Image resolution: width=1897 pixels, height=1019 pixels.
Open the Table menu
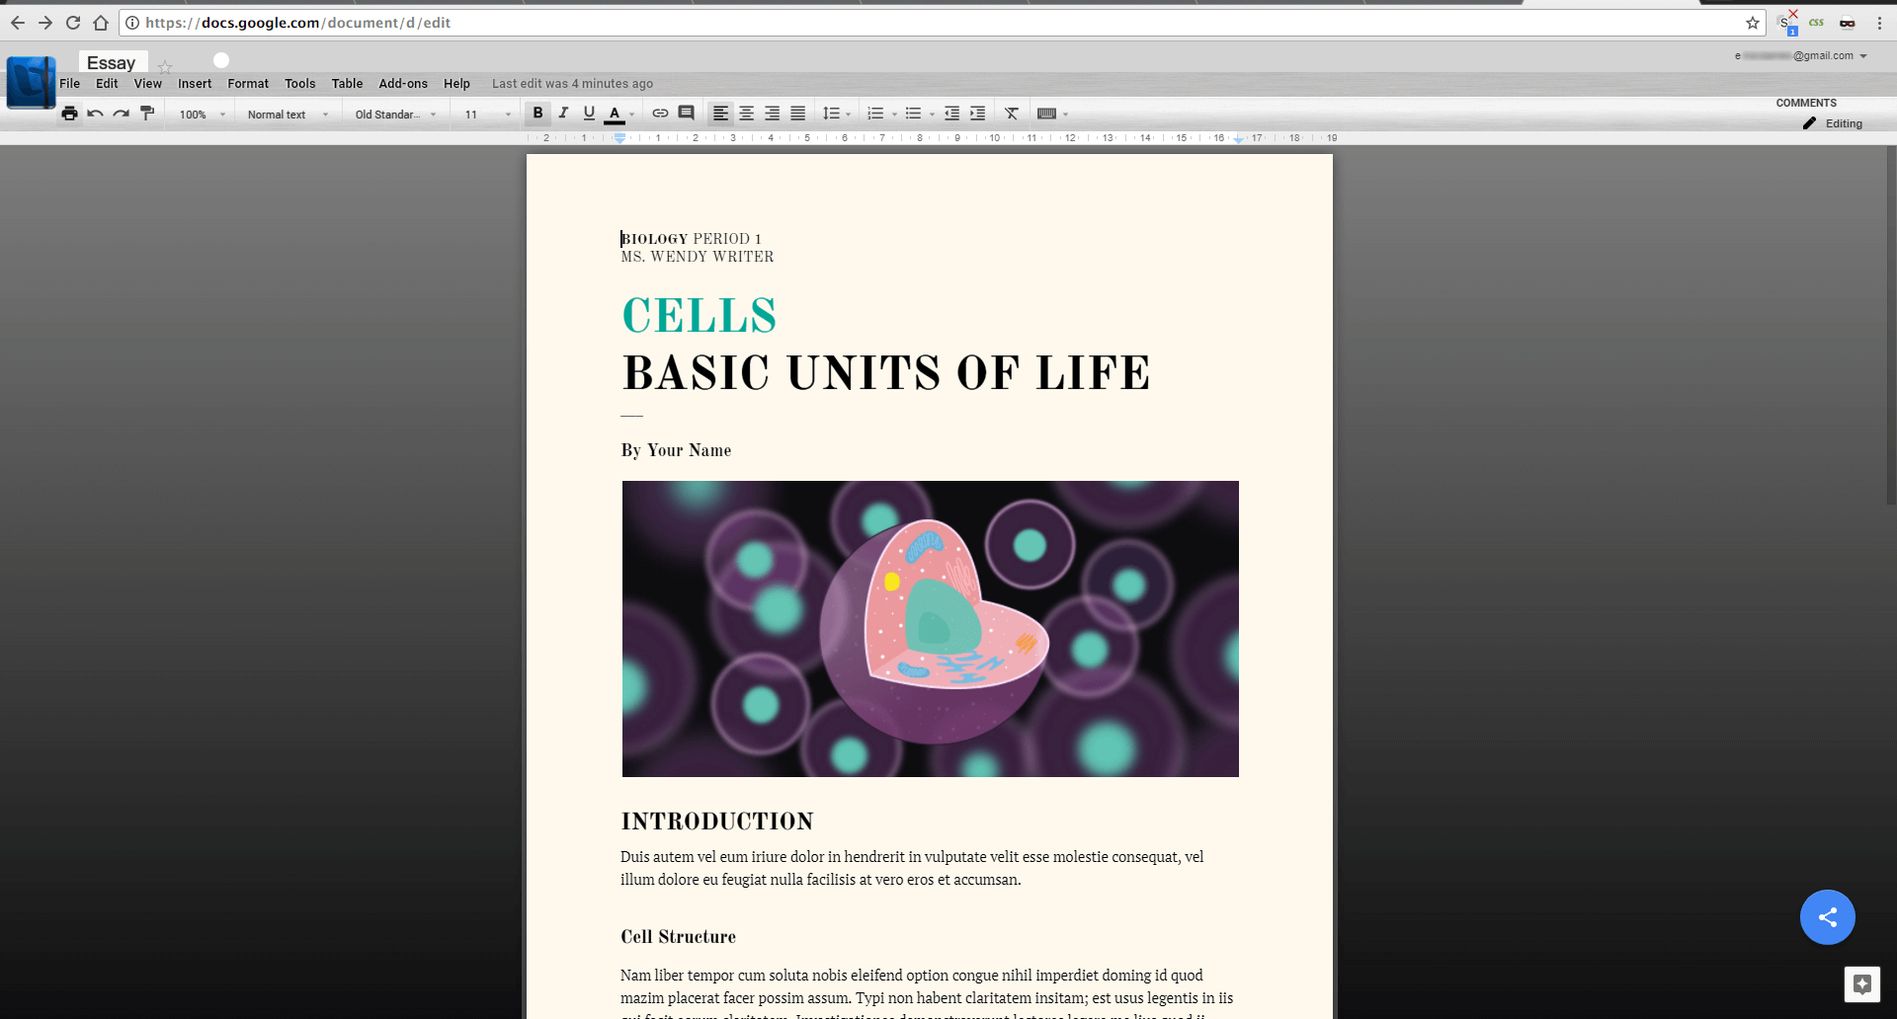pyautogui.click(x=347, y=83)
